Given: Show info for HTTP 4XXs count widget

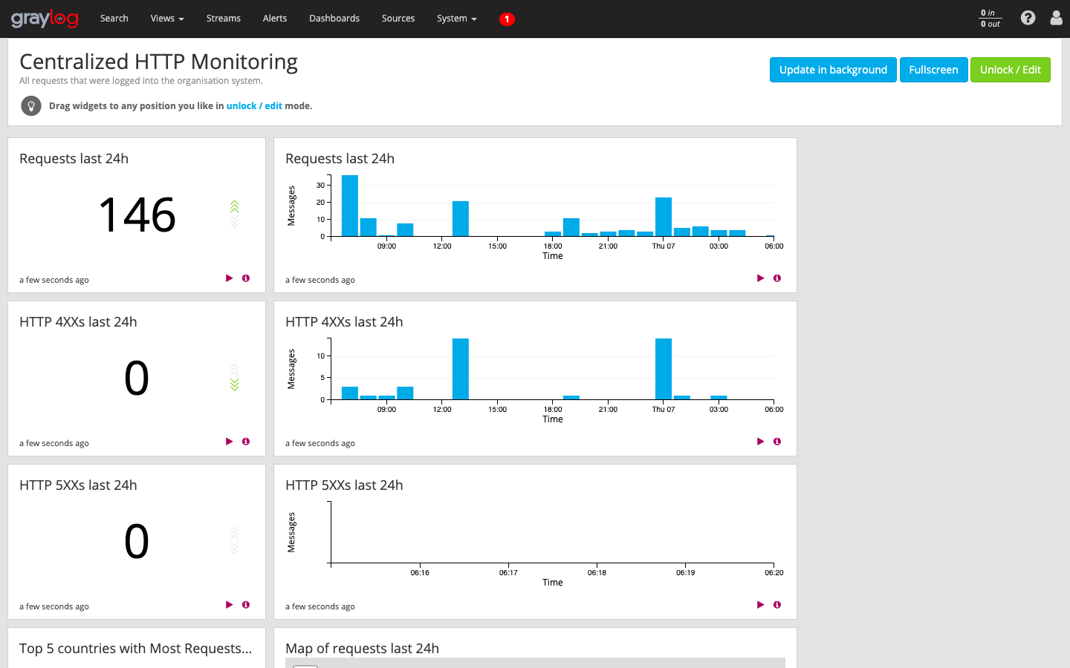Looking at the screenshot, I should [246, 442].
